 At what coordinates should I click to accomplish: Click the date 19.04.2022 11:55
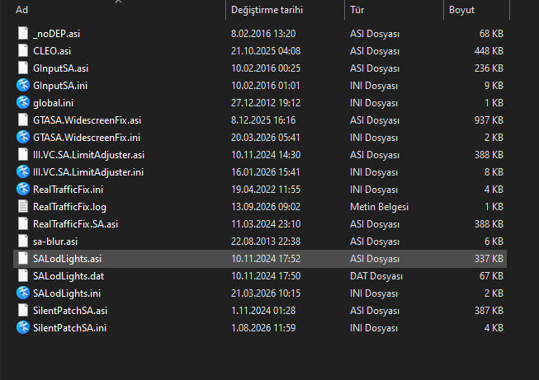(x=266, y=190)
